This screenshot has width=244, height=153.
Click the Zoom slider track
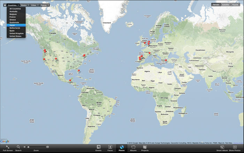[38, 147]
